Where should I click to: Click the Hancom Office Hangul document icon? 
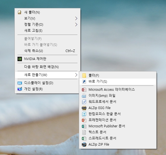pos(84,114)
